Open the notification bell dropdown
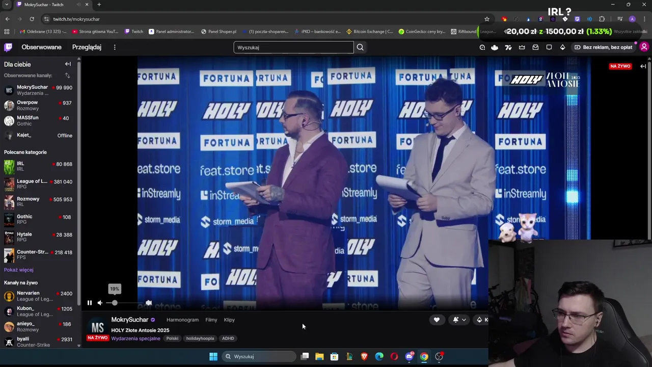This screenshot has width=652, height=367. coord(459,320)
